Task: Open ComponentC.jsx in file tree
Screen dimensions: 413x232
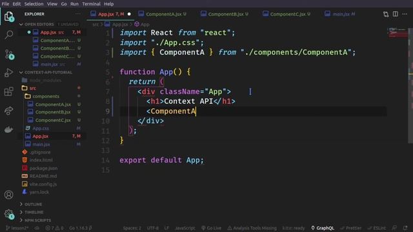Action: (53, 121)
